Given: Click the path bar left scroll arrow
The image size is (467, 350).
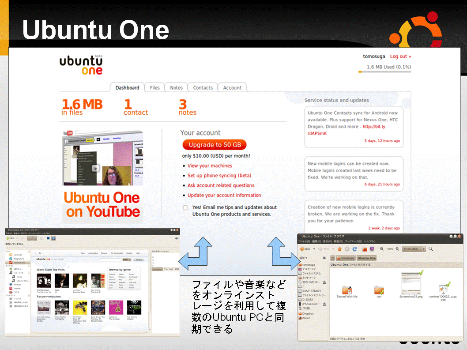Looking at the screenshot, I should point(332,258).
